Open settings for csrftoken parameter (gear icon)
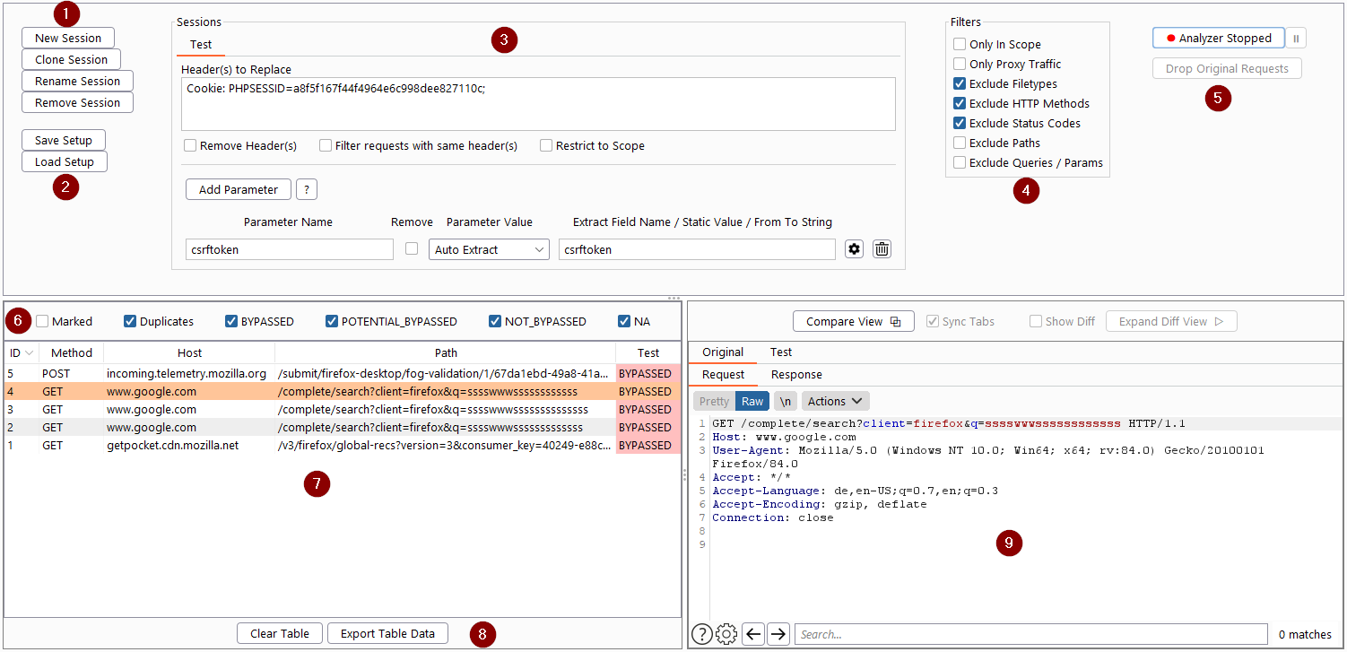 point(855,249)
